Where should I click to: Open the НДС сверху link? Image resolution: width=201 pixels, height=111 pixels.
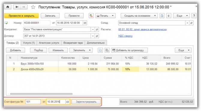125,36
